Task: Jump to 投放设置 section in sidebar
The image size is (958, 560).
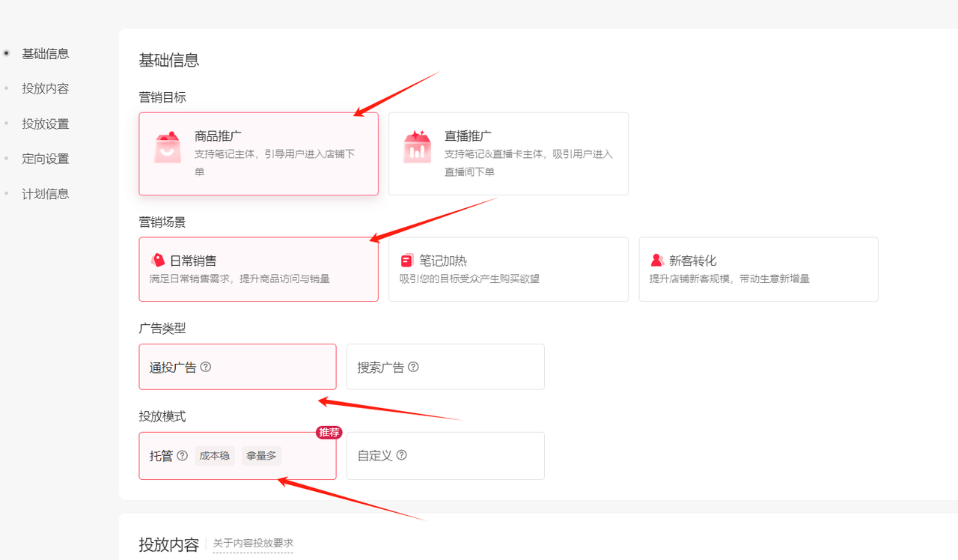Action: pos(45,124)
